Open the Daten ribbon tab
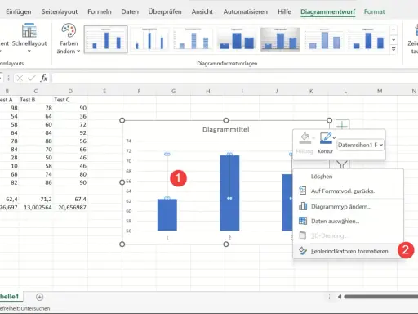 130,11
